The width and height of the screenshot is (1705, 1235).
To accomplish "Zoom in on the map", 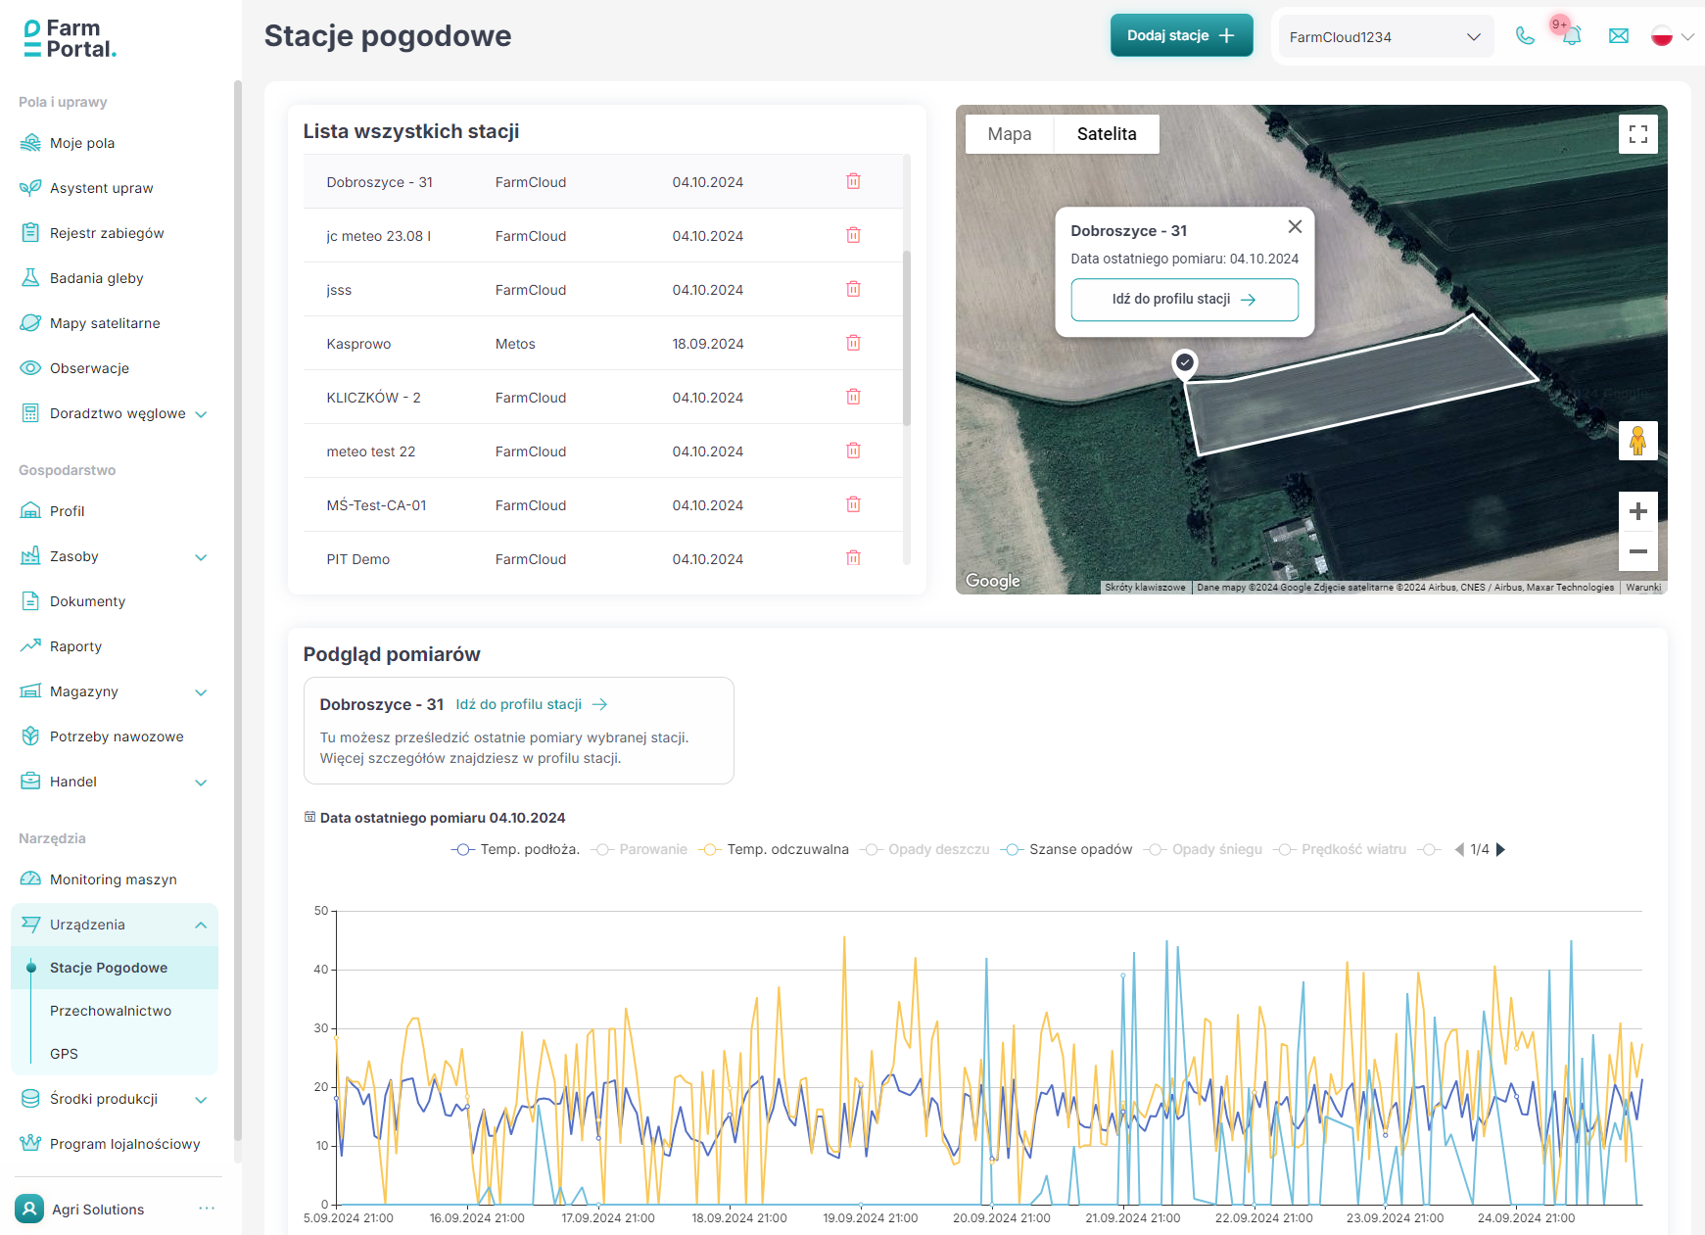I will pyautogui.click(x=1638, y=511).
